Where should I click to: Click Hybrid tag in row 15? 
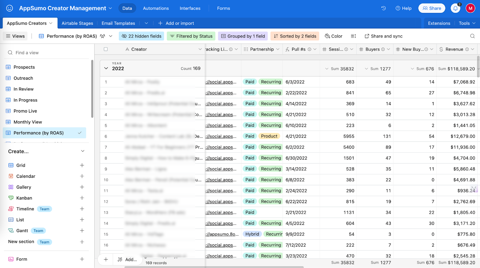(x=252, y=234)
